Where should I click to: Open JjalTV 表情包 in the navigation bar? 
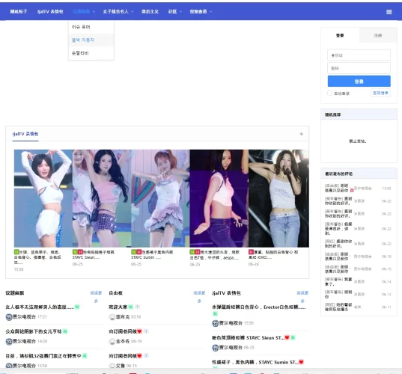coord(50,11)
